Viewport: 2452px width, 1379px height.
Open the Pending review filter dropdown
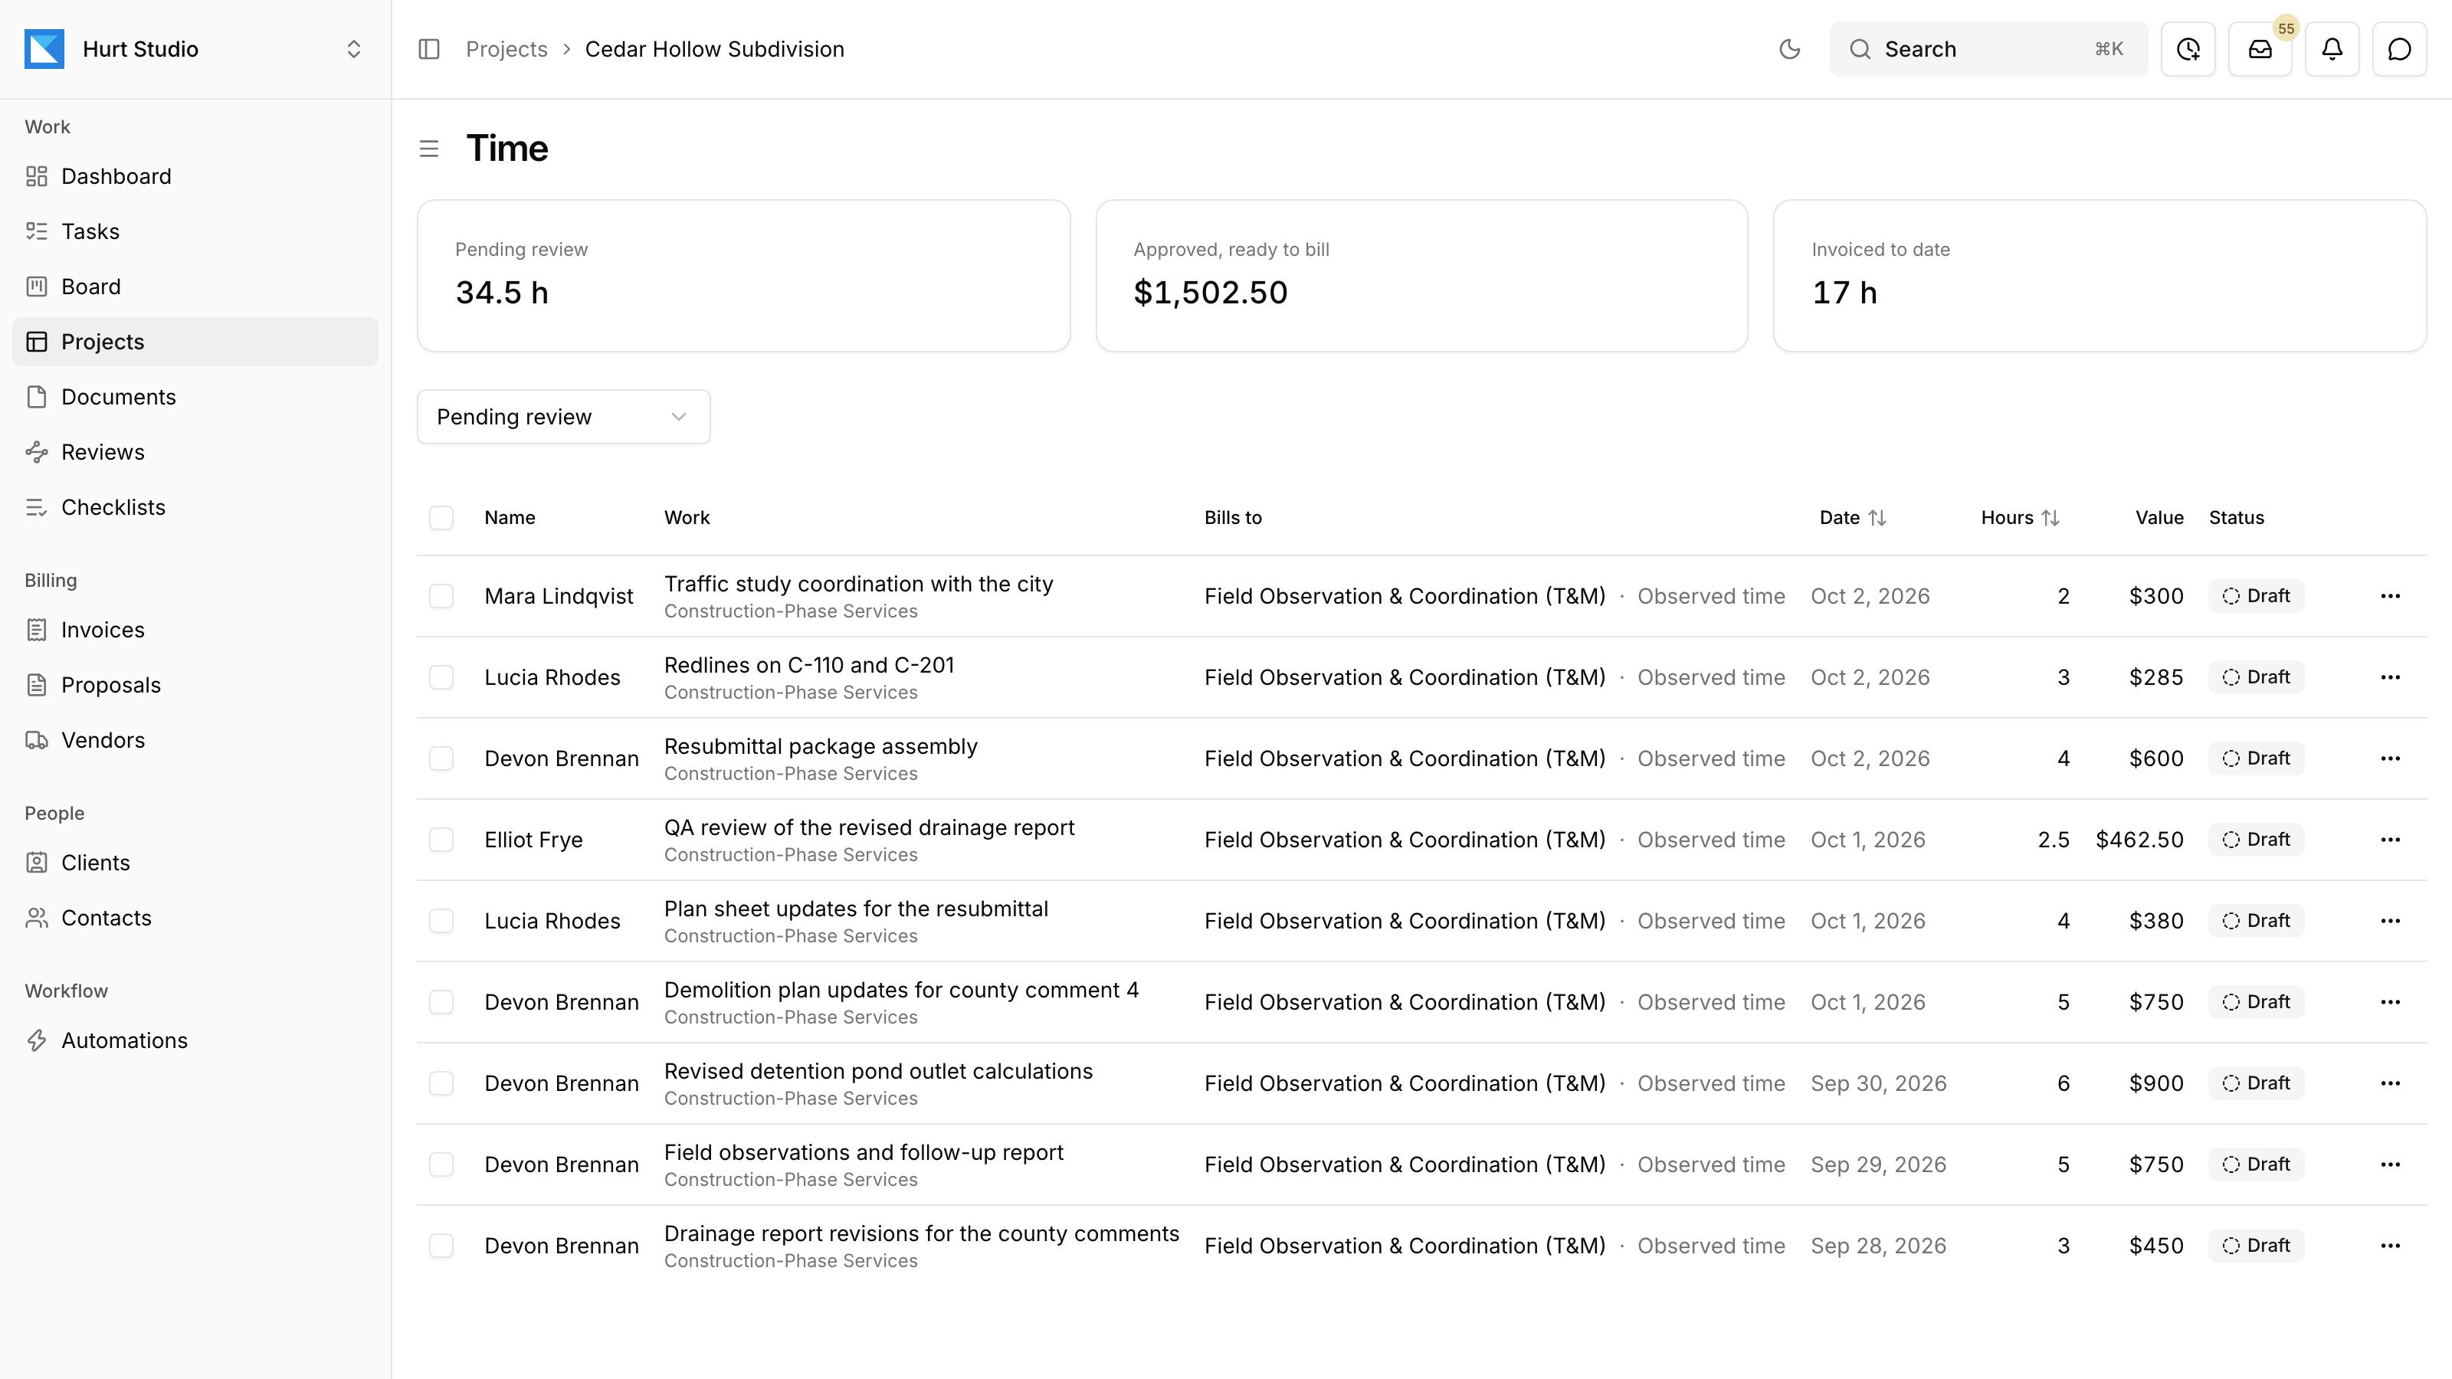click(x=563, y=417)
